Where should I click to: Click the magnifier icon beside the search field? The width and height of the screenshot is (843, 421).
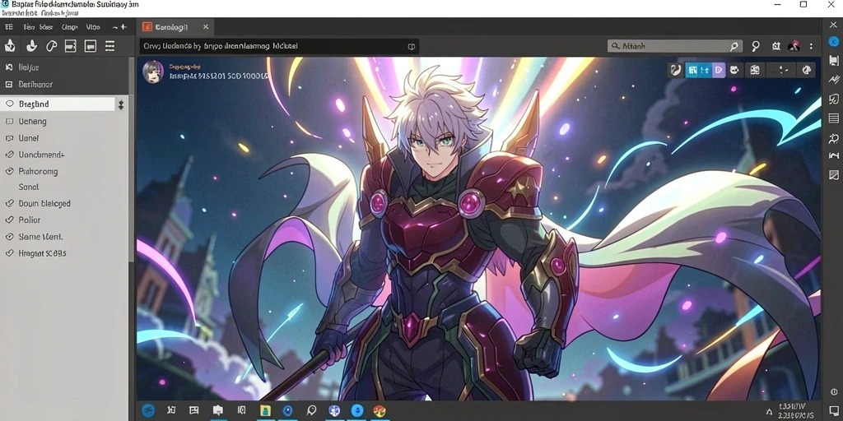tap(756, 46)
